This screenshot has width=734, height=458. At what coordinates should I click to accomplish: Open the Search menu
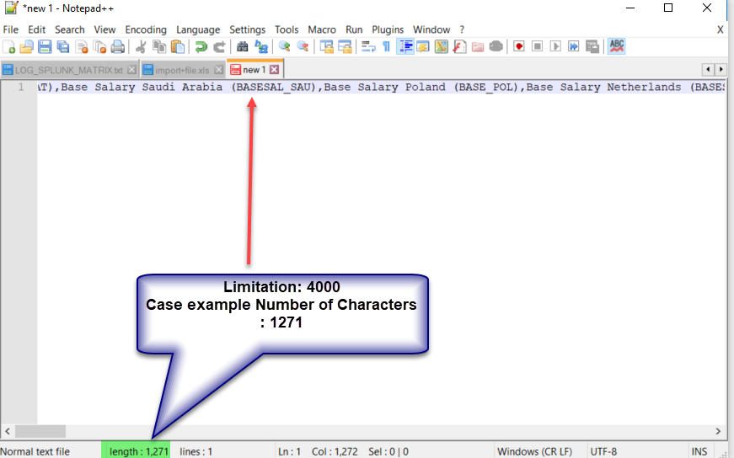point(70,29)
